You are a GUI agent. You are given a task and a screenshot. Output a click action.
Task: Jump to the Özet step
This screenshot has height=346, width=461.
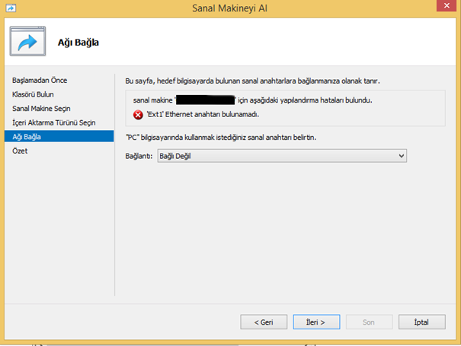click(x=20, y=151)
